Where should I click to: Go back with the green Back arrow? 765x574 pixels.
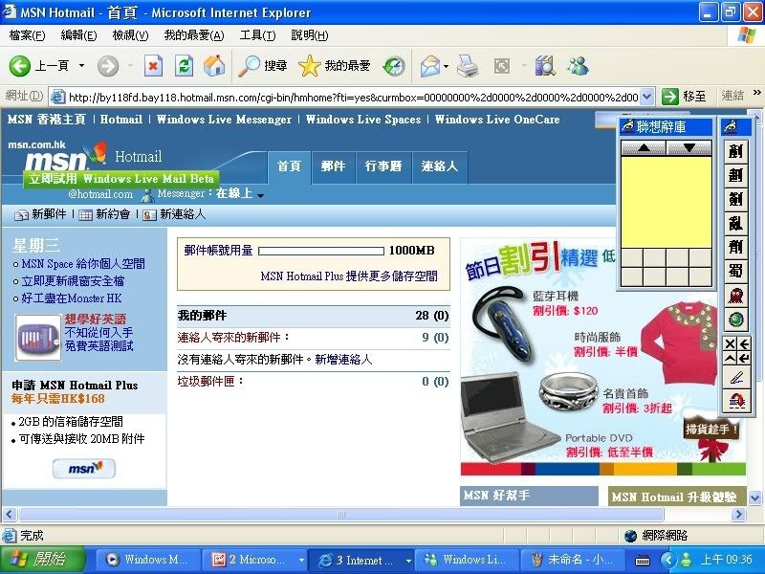click(x=19, y=66)
